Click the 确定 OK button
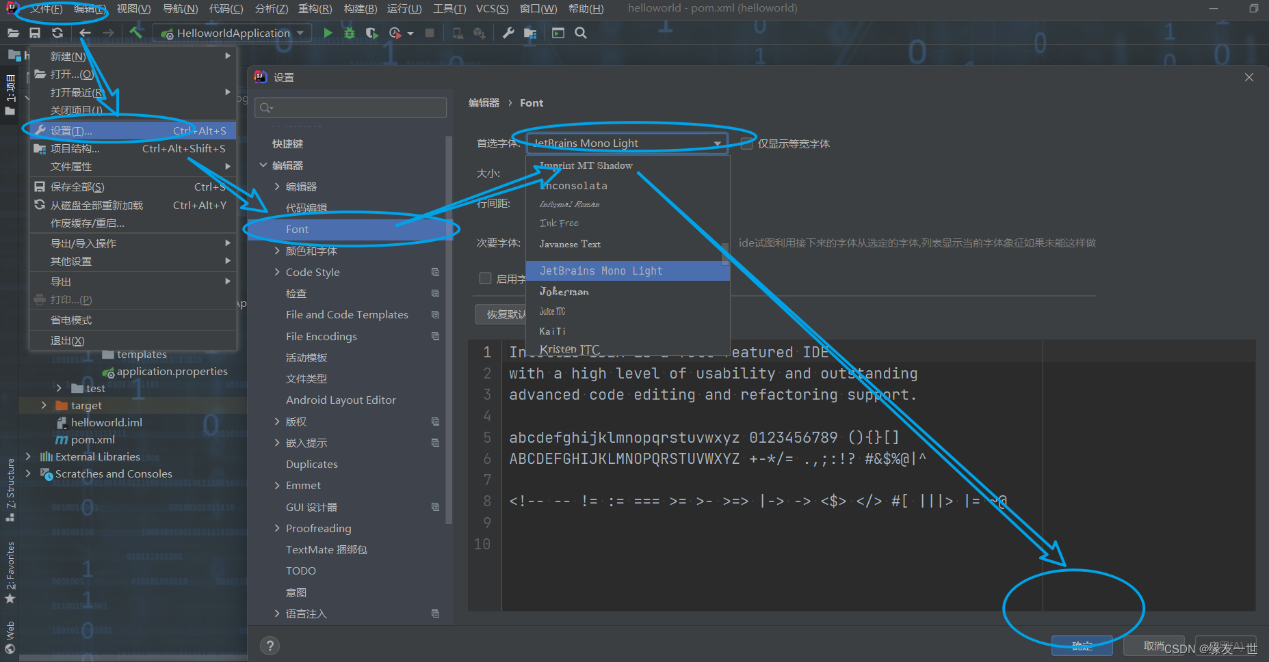1269x662 pixels. pos(1082,646)
